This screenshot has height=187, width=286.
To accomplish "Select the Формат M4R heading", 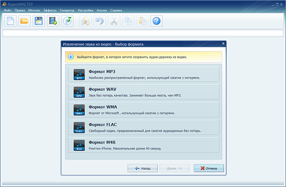I will tap(102, 142).
